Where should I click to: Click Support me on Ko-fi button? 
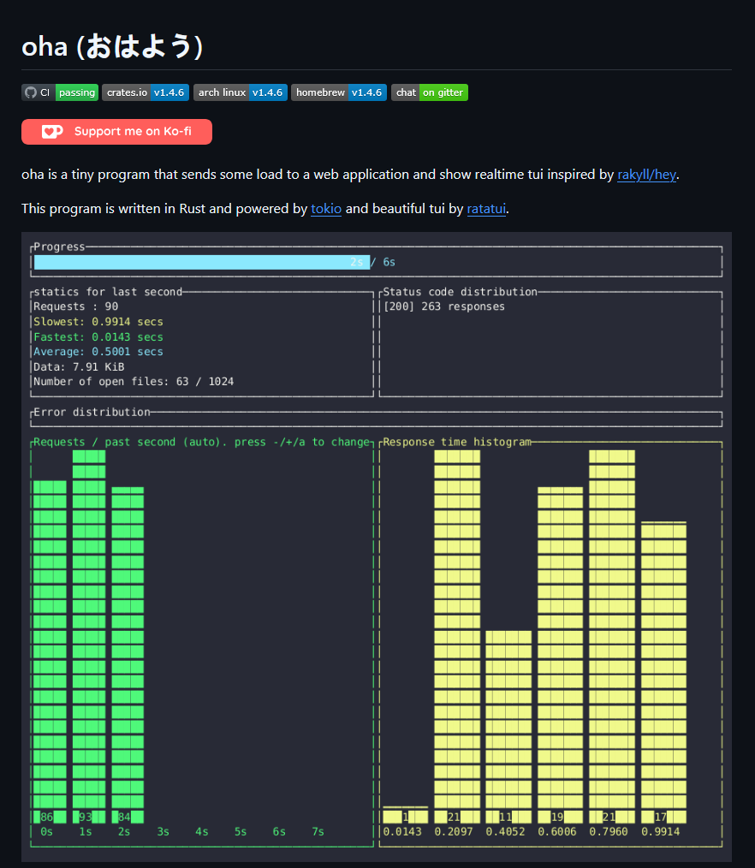pyautogui.click(x=116, y=132)
